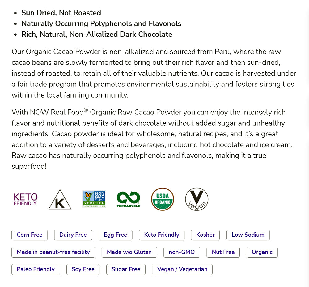Click the Non-GMO Project Verified badge

94,199
